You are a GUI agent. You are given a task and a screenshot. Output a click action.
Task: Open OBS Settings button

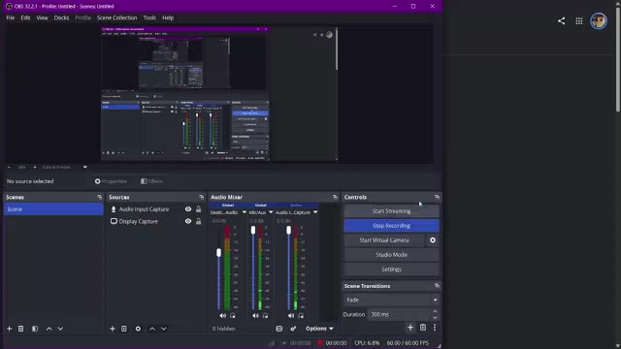[391, 270]
